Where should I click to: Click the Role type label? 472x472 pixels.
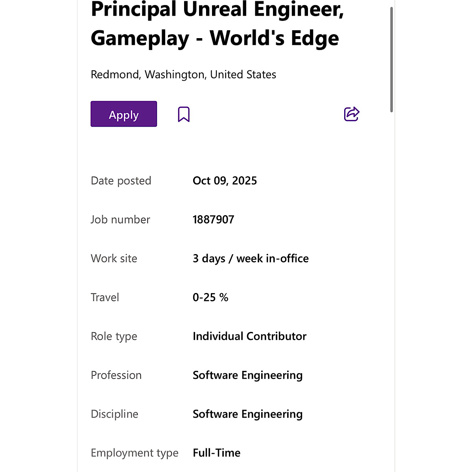click(x=114, y=336)
